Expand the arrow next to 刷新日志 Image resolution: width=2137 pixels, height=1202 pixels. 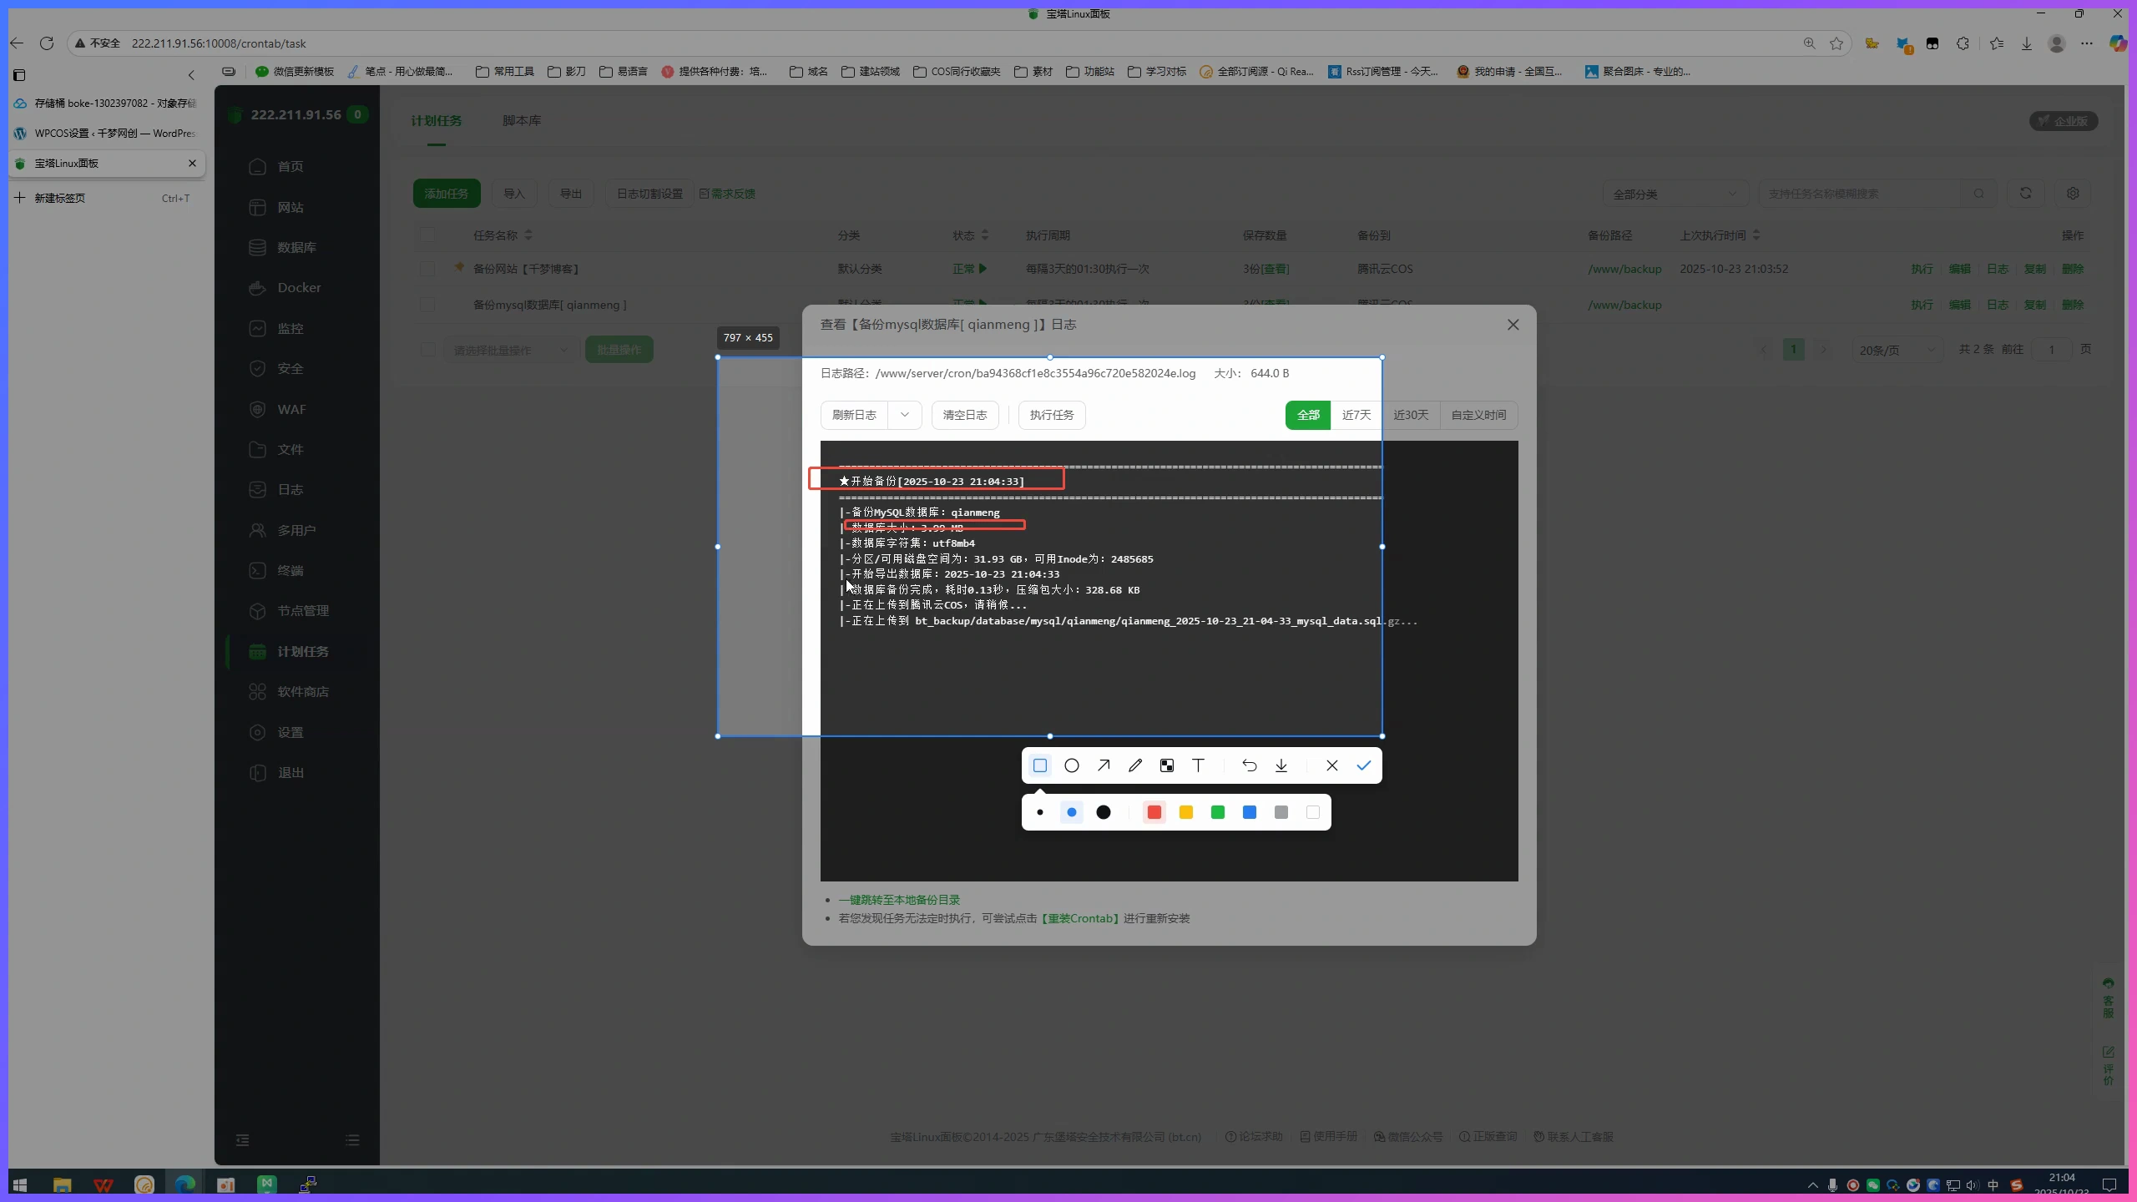905,415
